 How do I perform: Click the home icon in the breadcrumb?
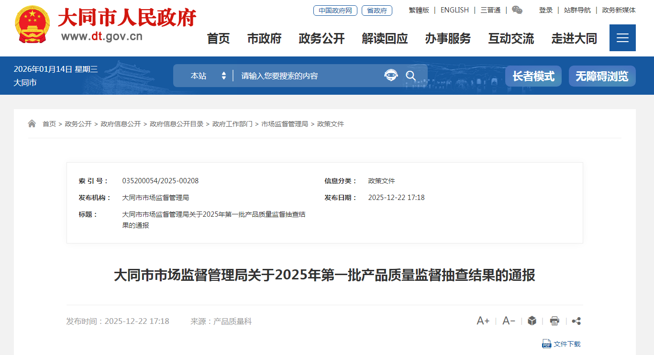pos(32,124)
